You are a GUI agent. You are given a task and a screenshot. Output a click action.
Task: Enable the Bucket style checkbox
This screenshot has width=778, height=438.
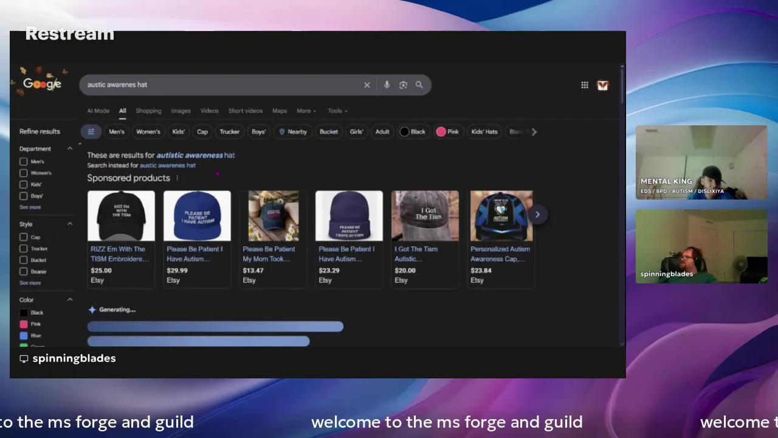(x=23, y=260)
